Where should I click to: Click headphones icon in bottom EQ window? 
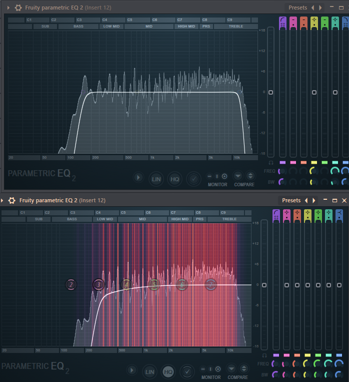pyautogui.click(x=264, y=355)
